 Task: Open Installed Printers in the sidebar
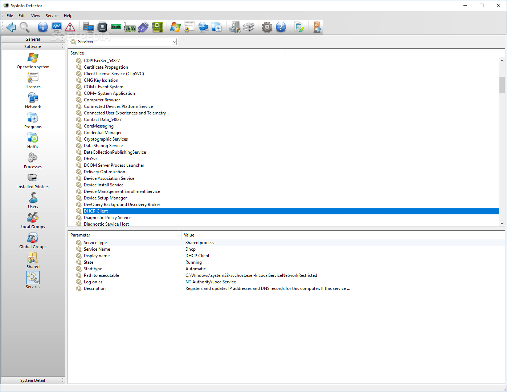pyautogui.click(x=33, y=181)
